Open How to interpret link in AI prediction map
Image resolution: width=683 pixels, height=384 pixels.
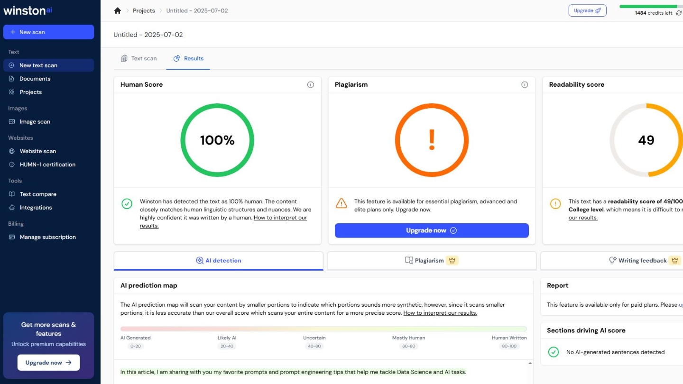(440, 313)
